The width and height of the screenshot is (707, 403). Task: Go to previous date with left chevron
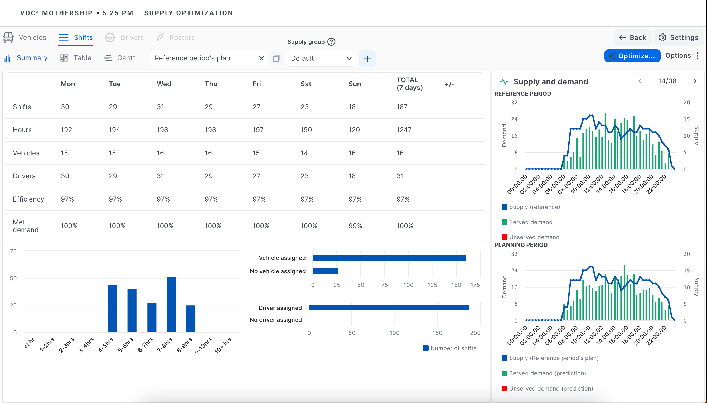pyautogui.click(x=640, y=81)
